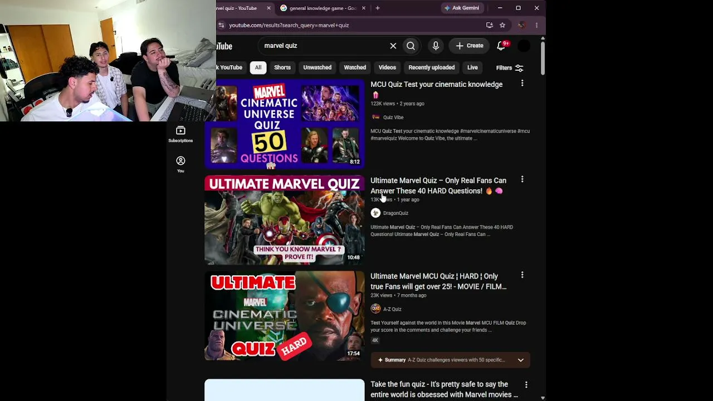This screenshot has height=401, width=713.
Task: Go to the YouTube home logo
Action: pos(224,46)
